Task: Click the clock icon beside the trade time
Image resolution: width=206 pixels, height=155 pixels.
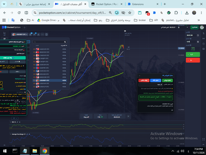Action: coord(198,36)
